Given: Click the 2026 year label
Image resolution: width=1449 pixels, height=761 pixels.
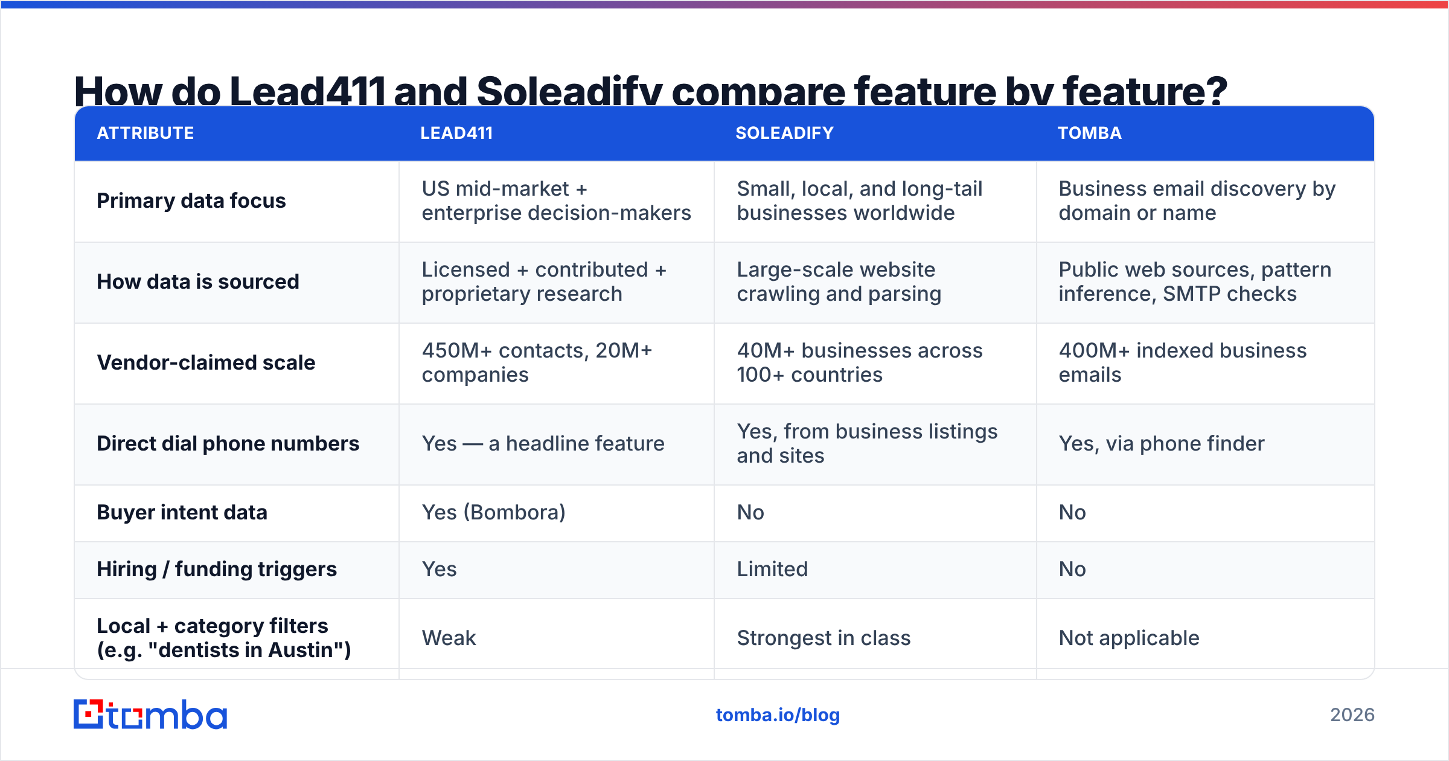Looking at the screenshot, I should pos(1352,715).
